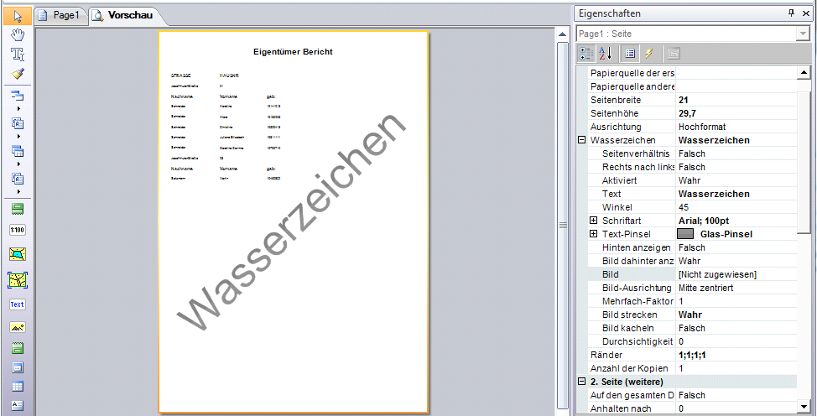Image resolution: width=817 pixels, height=416 pixels.
Task: Sort properties alphabetically with A-Z icon
Action: [x=606, y=54]
